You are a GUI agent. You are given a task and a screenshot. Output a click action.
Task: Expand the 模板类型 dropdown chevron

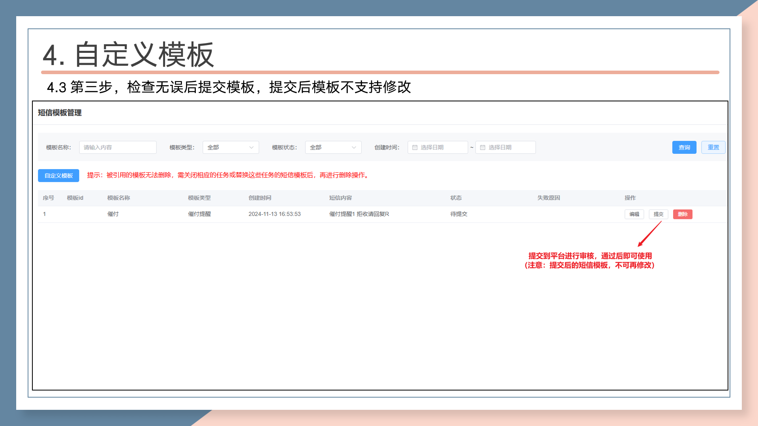[251, 148]
